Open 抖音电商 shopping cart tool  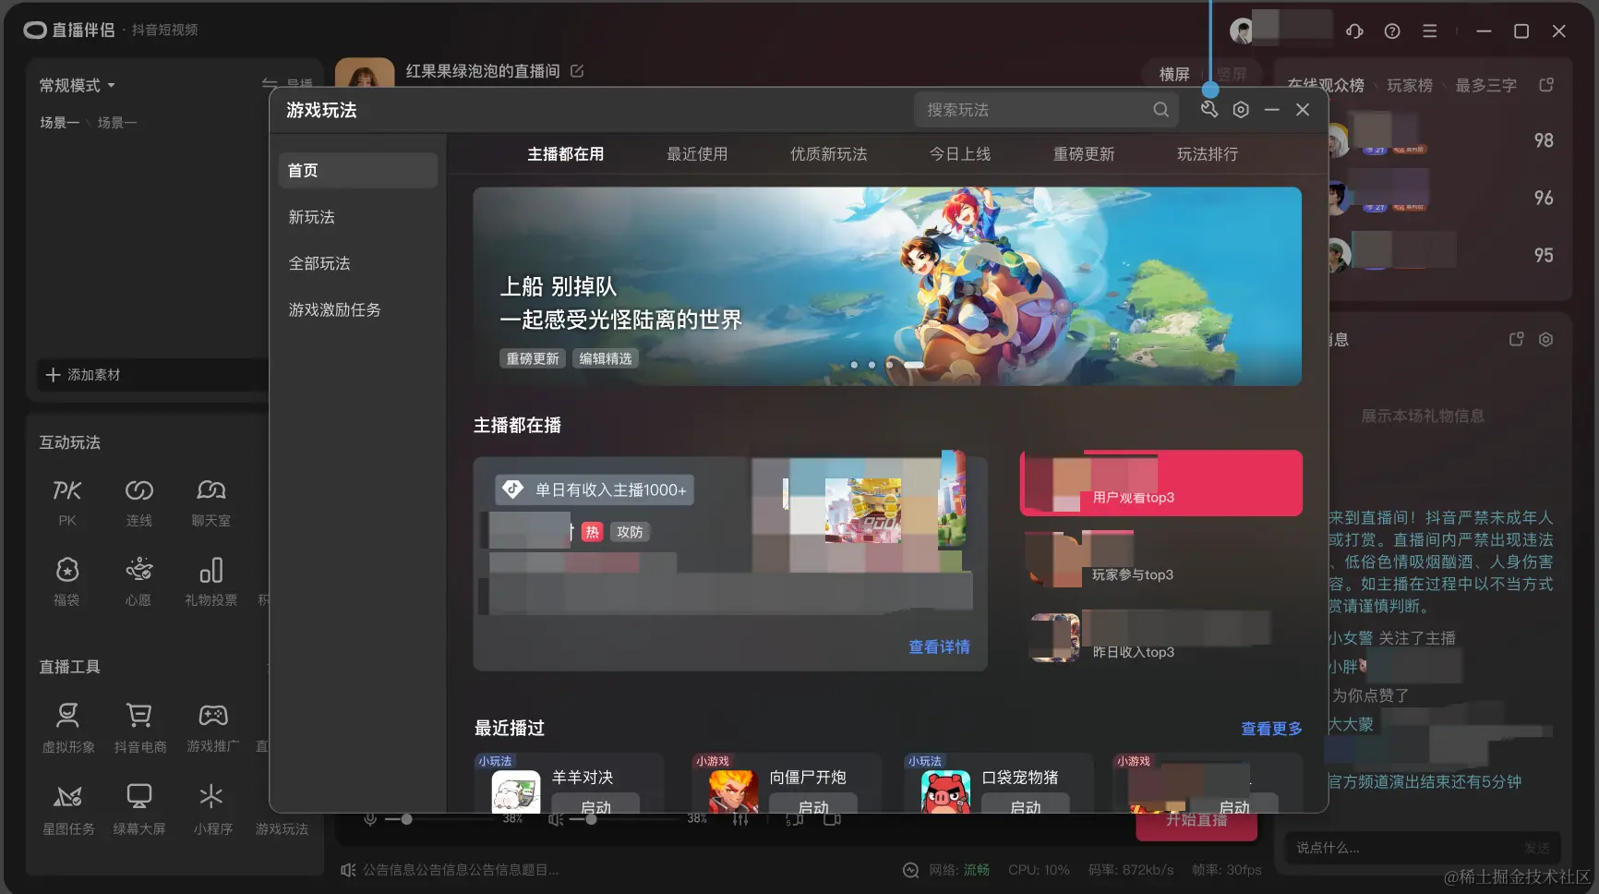[x=139, y=715]
